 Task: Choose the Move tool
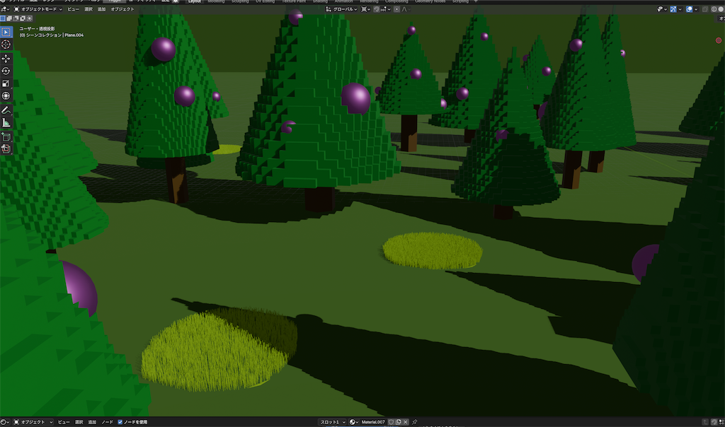tap(6, 59)
